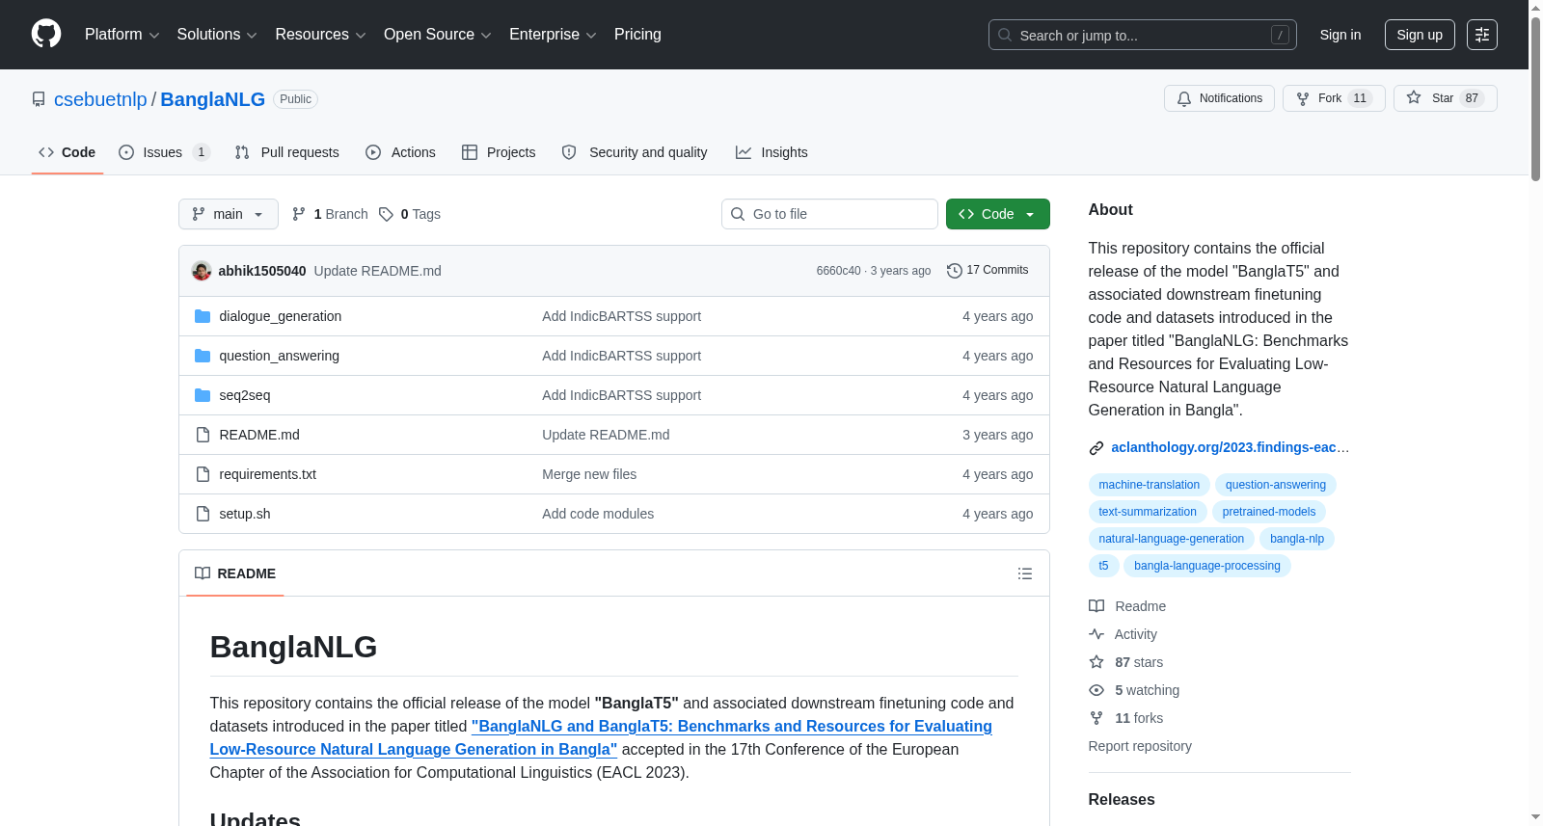Open the main branch selector
Viewport: 1543px width, 826px height.
(229, 214)
